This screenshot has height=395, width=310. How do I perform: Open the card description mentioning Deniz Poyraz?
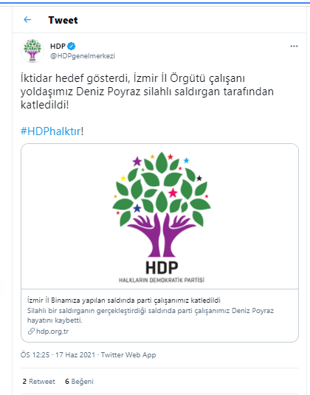point(151,315)
